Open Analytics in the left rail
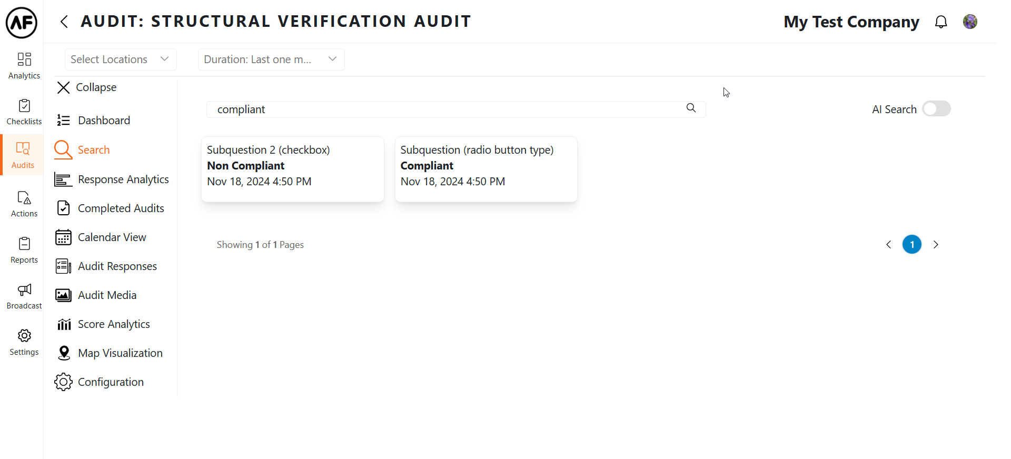Viewport: 1011px width, 459px height. point(24,65)
